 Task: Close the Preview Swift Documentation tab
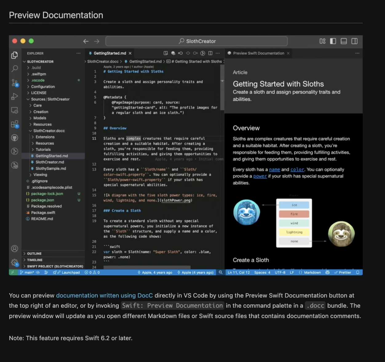(x=288, y=53)
